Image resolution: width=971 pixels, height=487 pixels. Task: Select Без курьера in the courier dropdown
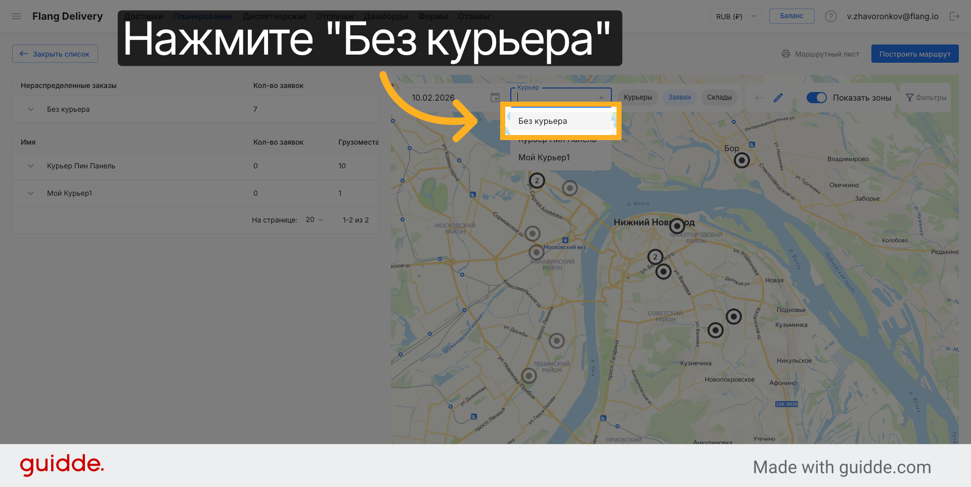click(543, 121)
